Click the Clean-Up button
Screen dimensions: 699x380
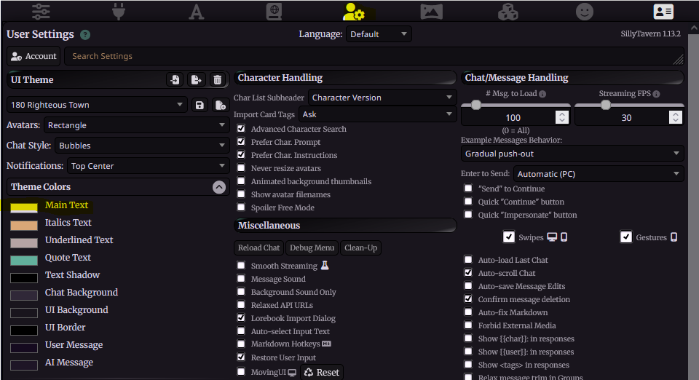[x=360, y=248]
